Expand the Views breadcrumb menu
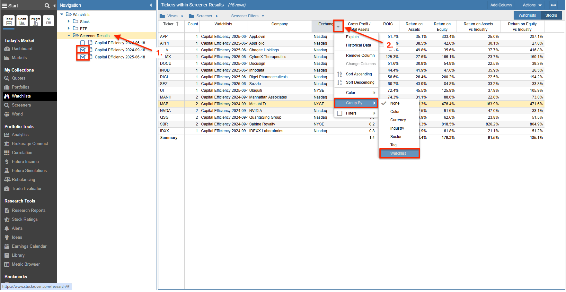The image size is (566, 292). [x=182, y=16]
